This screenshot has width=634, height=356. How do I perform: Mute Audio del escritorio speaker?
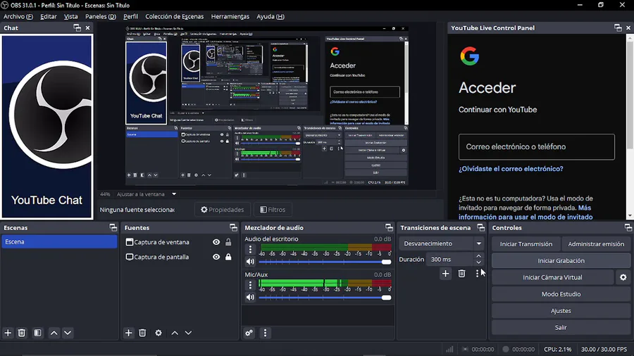250,262
